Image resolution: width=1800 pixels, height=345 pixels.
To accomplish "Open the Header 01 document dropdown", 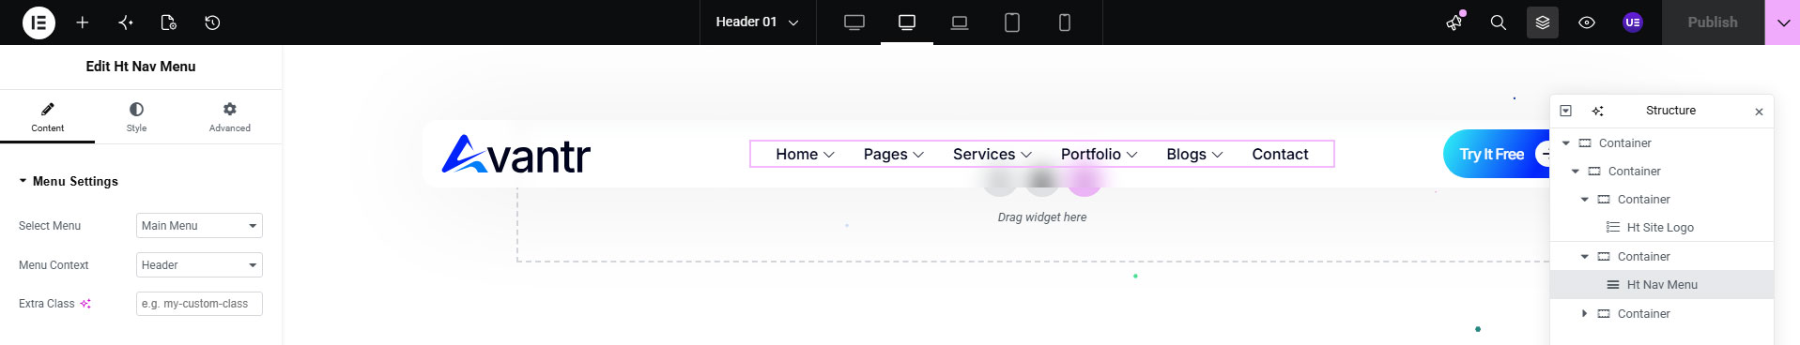I will point(757,22).
